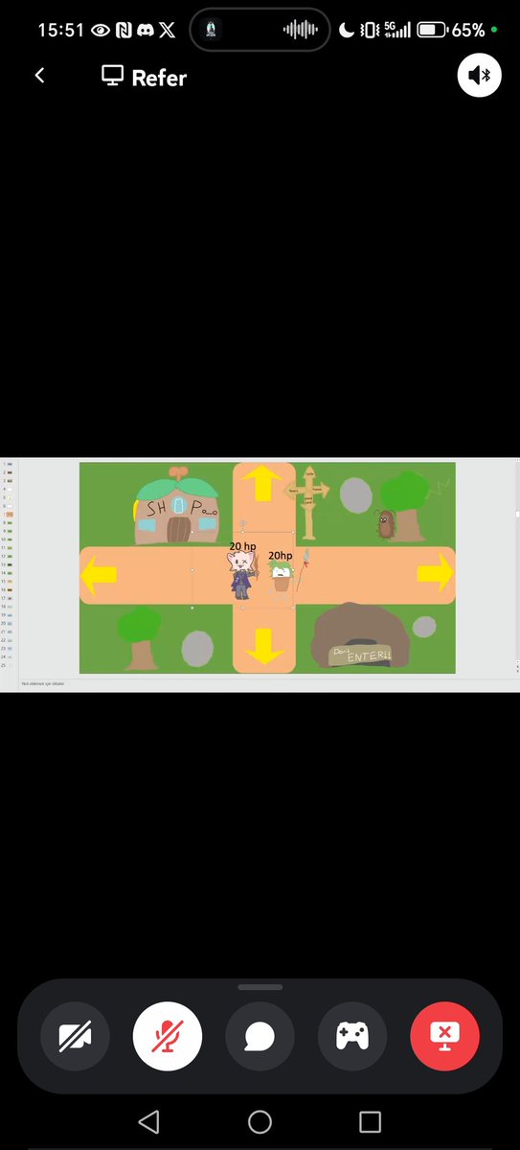Click the yellow right arrow in the stream
The width and height of the screenshot is (520, 1150).
[x=435, y=574]
